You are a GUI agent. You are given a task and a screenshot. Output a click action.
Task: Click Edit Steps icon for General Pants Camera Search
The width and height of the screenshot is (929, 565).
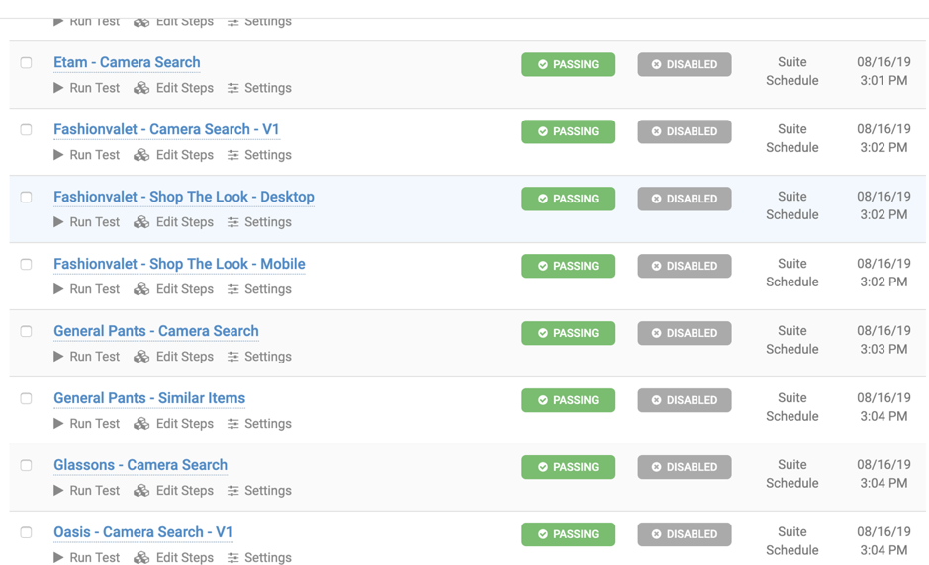point(141,357)
